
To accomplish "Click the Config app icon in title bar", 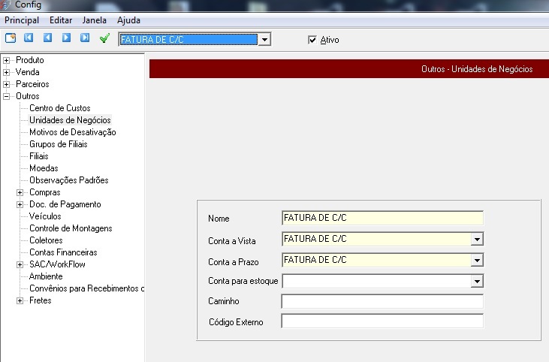I will pos(6,5).
